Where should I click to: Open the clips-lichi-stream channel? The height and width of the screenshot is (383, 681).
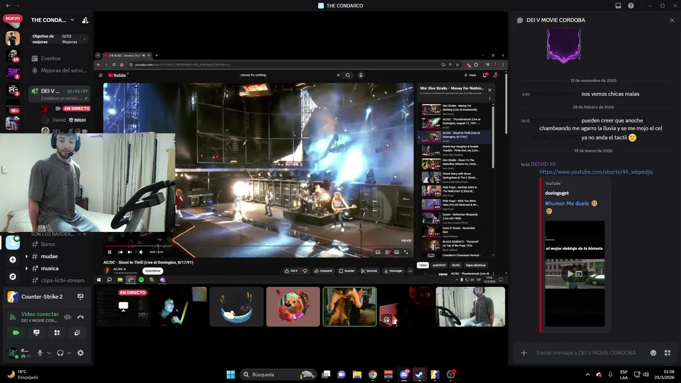tap(62, 280)
